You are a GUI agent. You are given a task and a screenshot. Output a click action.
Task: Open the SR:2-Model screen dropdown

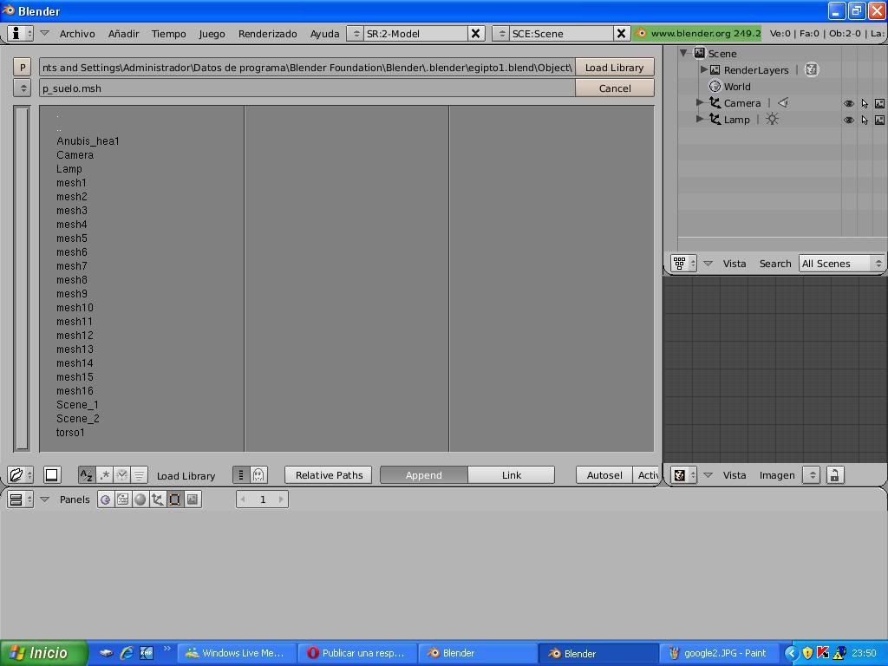tap(356, 34)
